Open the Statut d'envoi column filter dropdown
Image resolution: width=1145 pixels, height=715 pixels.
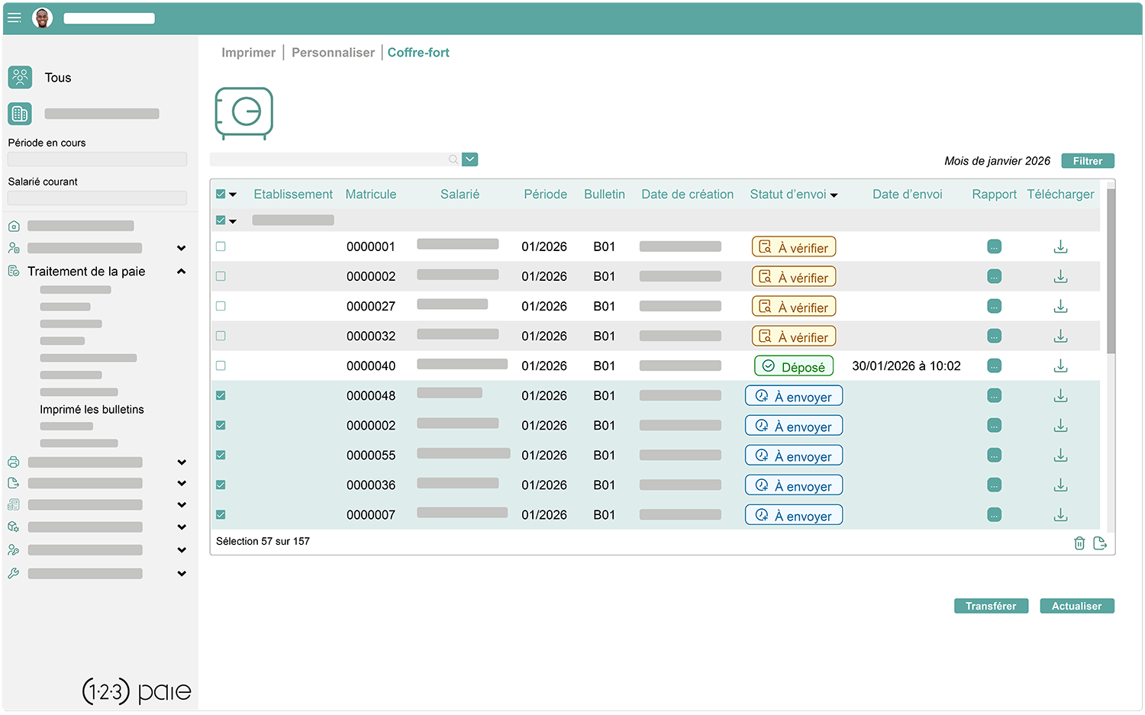tap(834, 195)
